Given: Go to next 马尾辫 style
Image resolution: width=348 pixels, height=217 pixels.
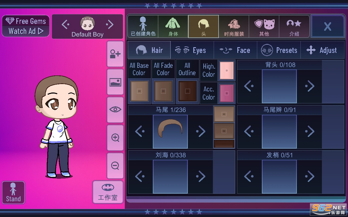Looking at the screenshot, I should 310,132.
